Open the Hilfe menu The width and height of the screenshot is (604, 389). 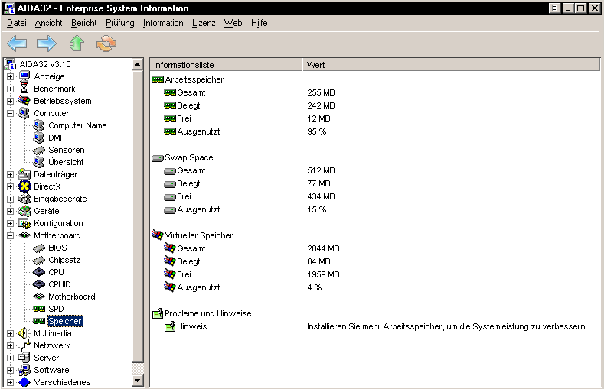[260, 23]
